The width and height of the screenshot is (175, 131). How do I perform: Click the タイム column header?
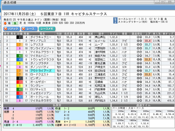coord(114,33)
